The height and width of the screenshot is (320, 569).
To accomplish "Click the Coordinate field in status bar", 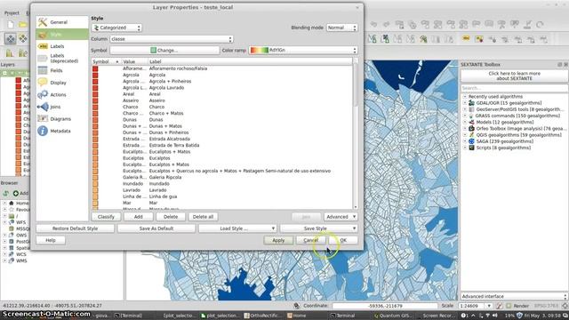I will click(x=385, y=306).
